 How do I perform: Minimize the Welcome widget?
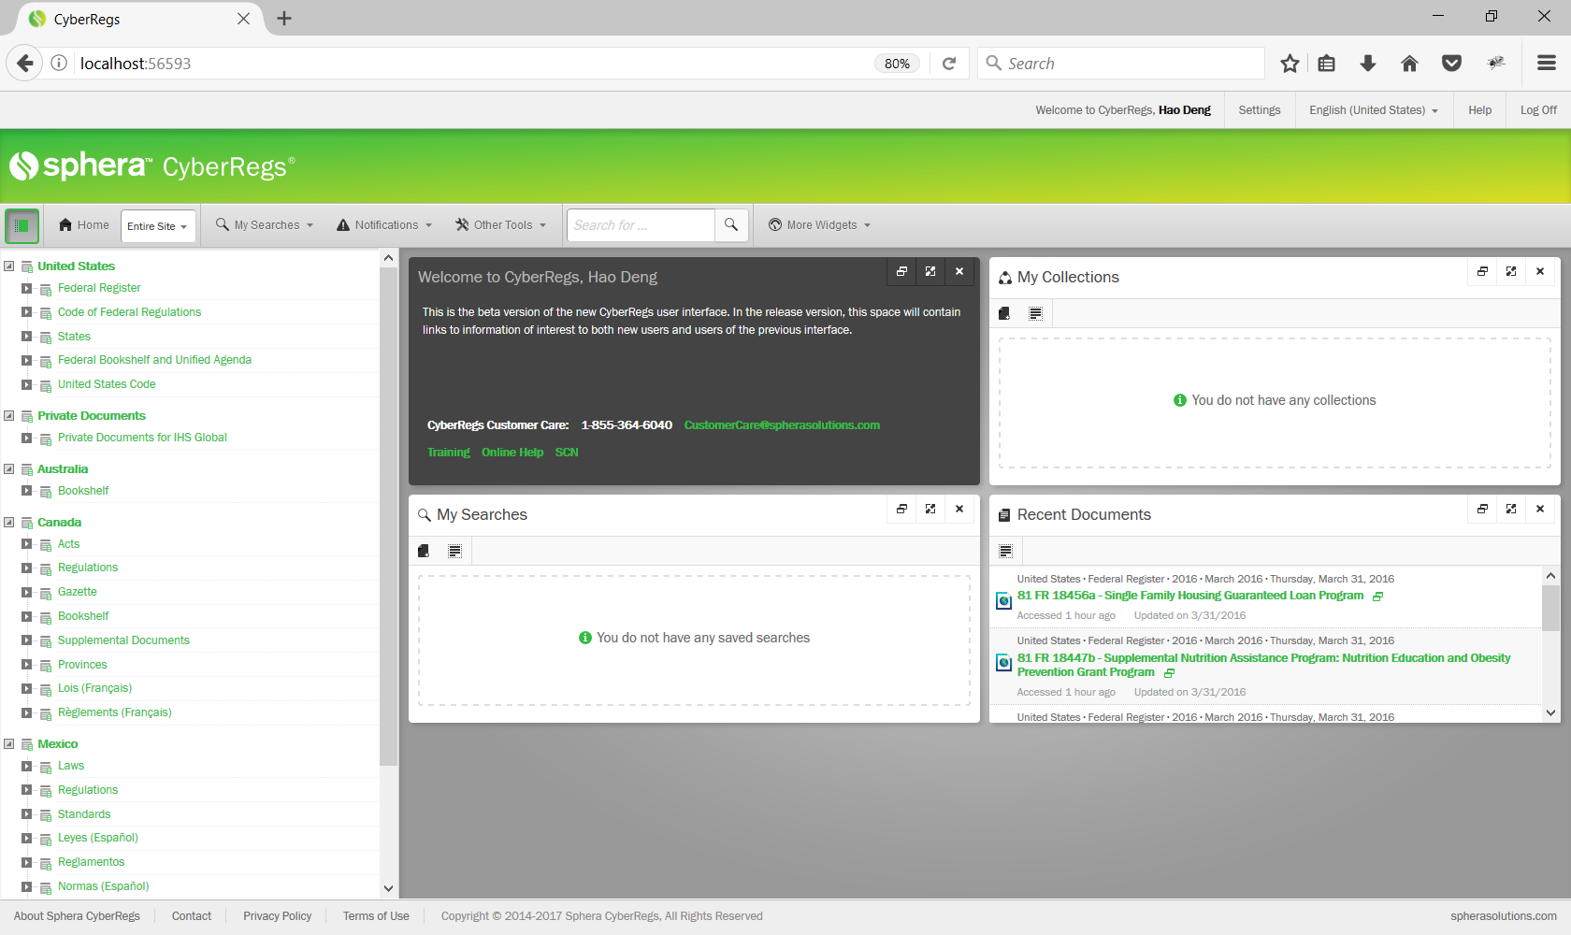(x=901, y=271)
